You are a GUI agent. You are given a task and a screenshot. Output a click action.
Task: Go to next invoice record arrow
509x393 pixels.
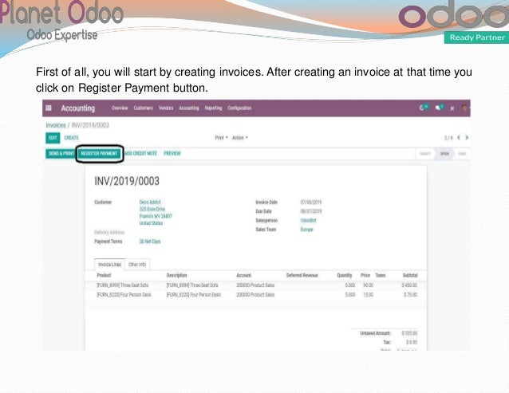coord(467,137)
